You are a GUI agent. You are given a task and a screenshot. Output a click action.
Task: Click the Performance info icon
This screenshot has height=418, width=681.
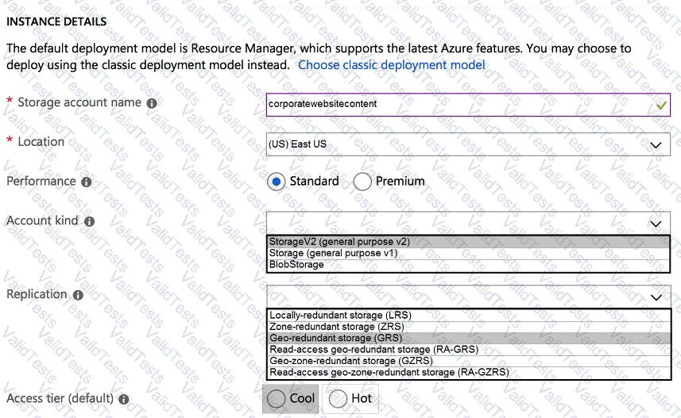(87, 182)
